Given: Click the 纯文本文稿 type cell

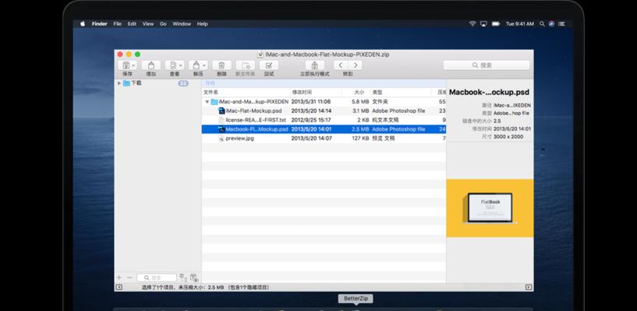Looking at the screenshot, I should click(x=385, y=121).
